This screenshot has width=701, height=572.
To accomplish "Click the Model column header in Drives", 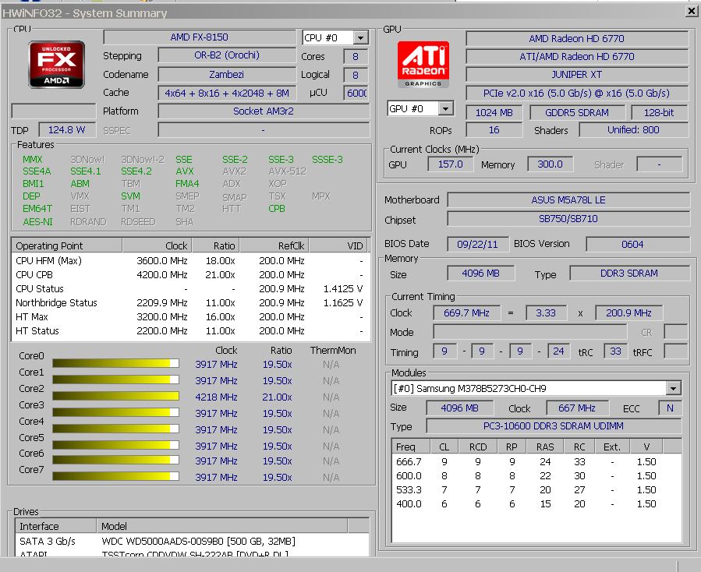I will tap(221, 526).
